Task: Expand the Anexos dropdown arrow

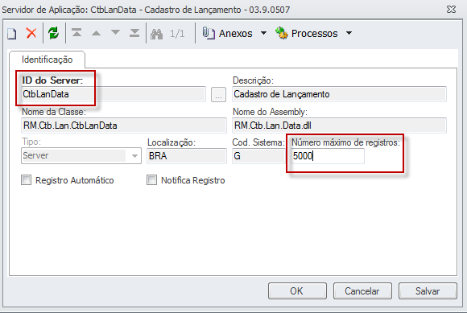Action: point(263,33)
